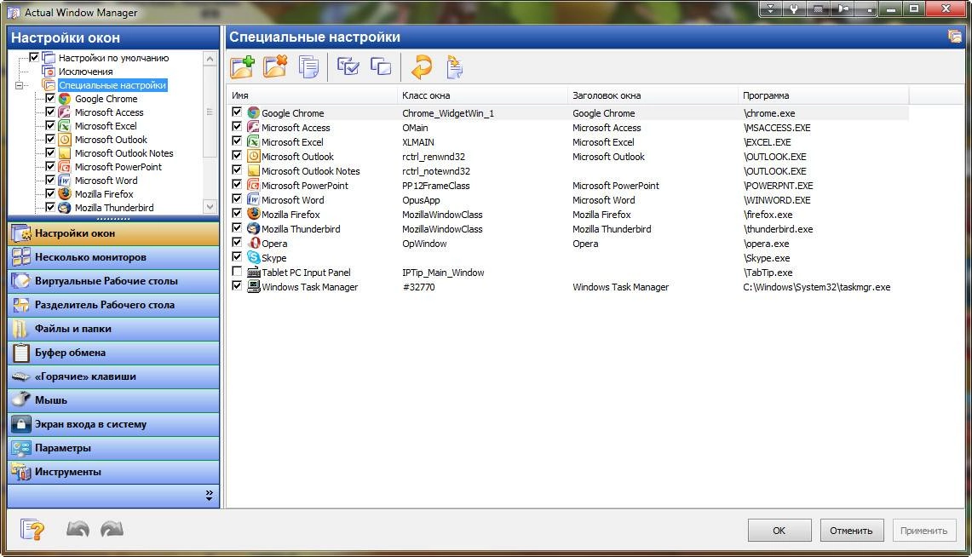Uncheck Google Chrome in the rules list
Viewport: 972px width, 557px height.
pos(237,112)
